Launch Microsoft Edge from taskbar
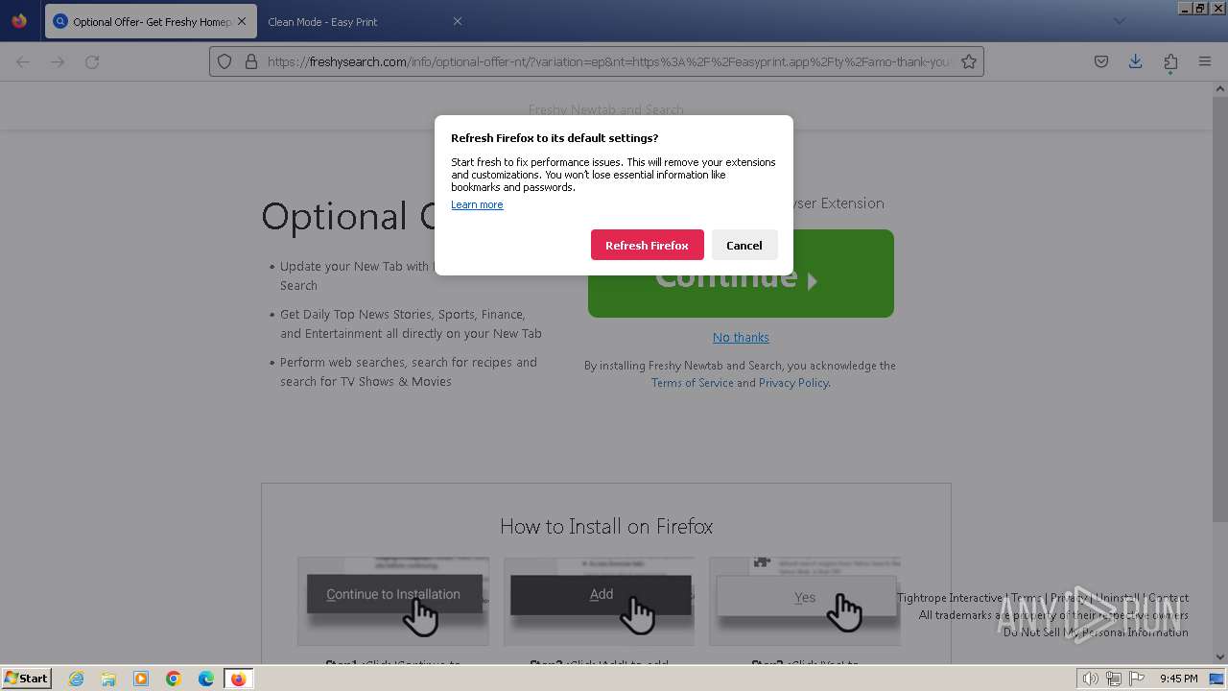Screen dimensions: 1228x691 tap(206, 679)
